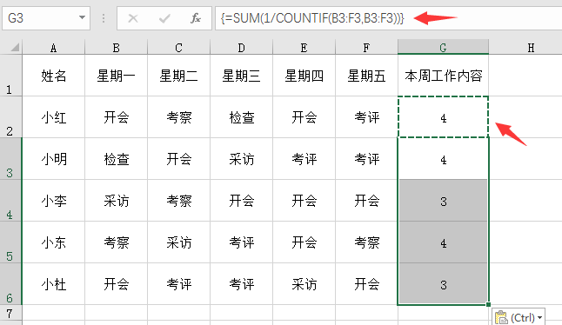Select column C header
The width and height of the screenshot is (562, 325).
178,47
